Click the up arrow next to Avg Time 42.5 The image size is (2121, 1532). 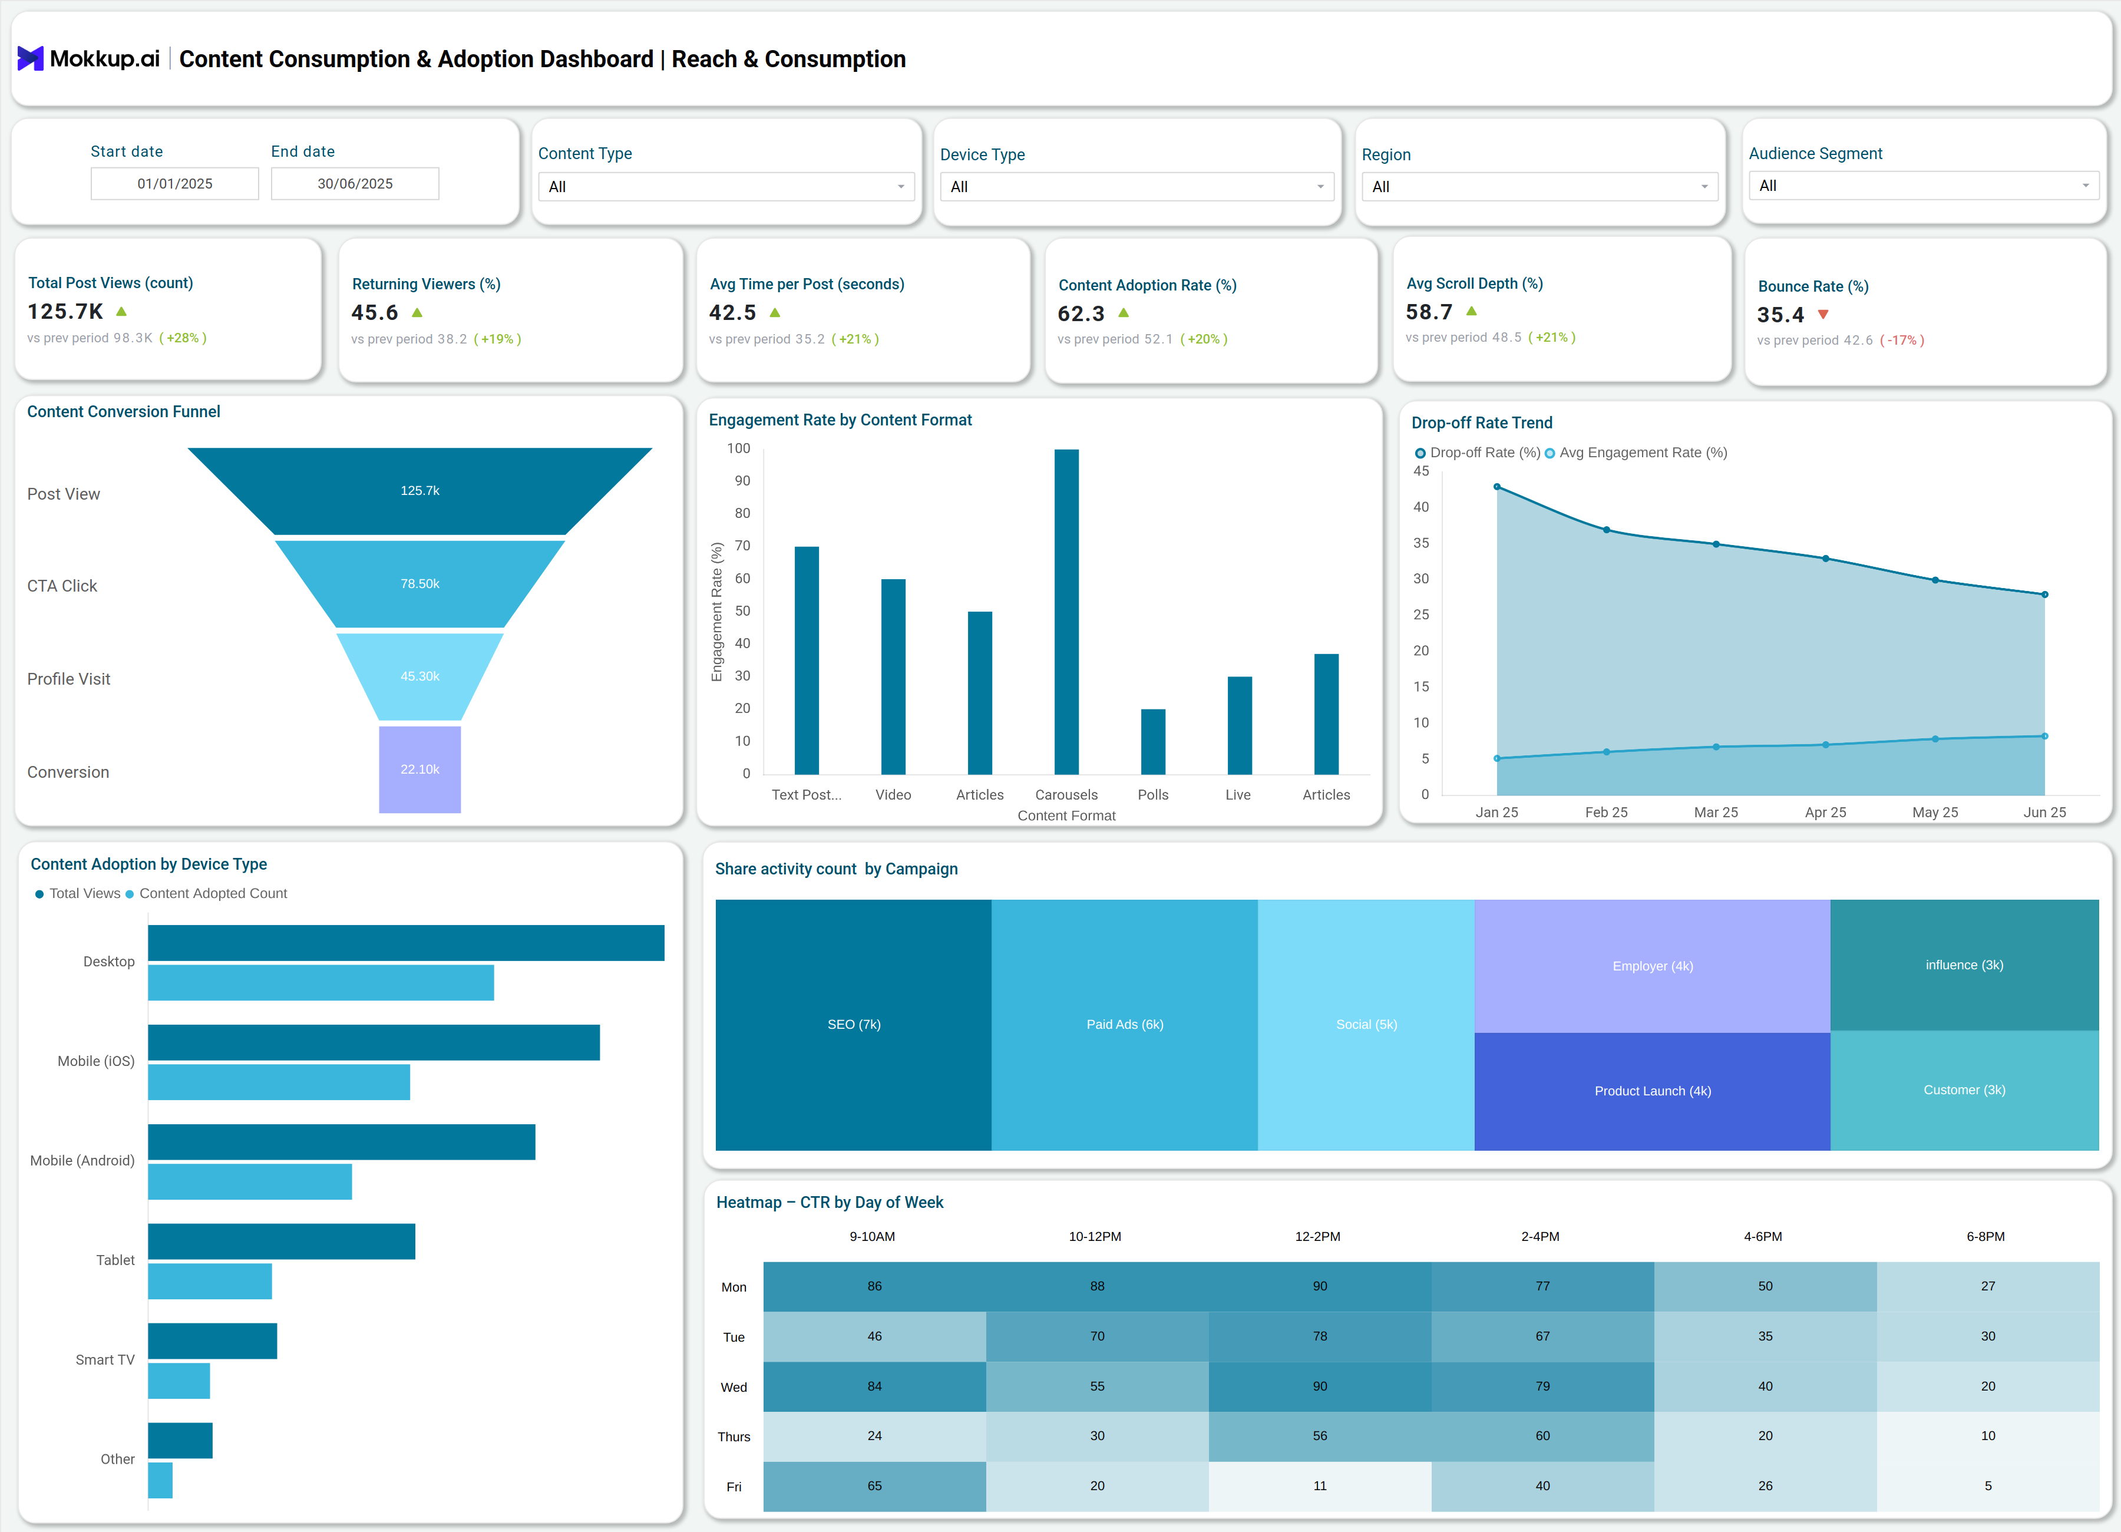pyautogui.click(x=774, y=312)
